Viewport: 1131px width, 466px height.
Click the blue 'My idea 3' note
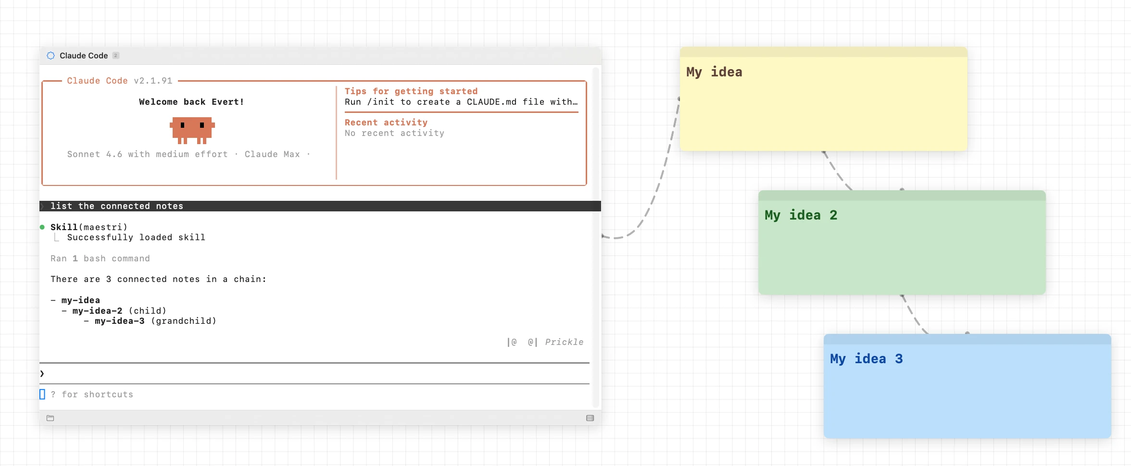pyautogui.click(x=967, y=386)
